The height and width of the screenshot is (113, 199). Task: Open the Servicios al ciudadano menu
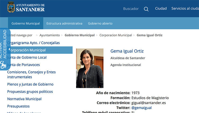tap(185, 9)
